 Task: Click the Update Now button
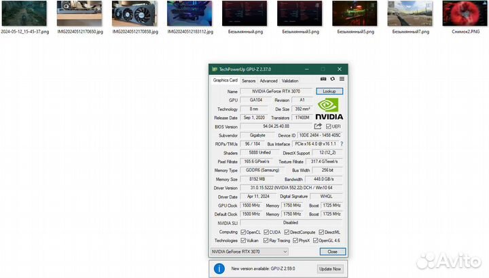[330, 268]
